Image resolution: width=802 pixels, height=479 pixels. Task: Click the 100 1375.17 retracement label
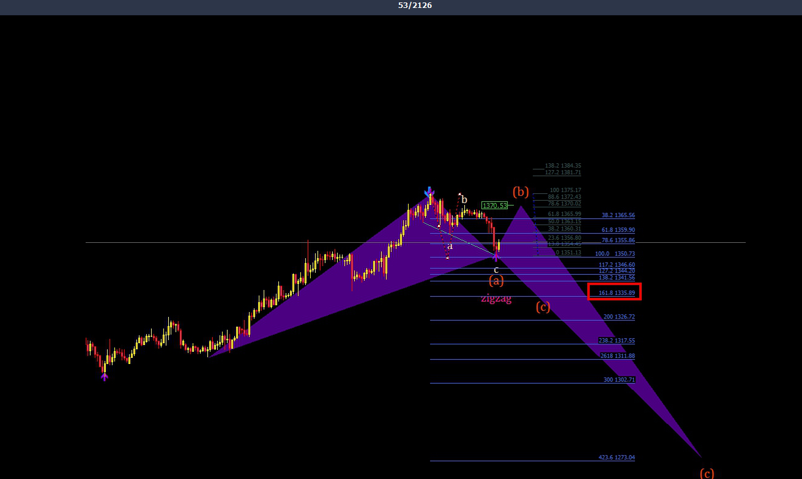click(x=565, y=190)
